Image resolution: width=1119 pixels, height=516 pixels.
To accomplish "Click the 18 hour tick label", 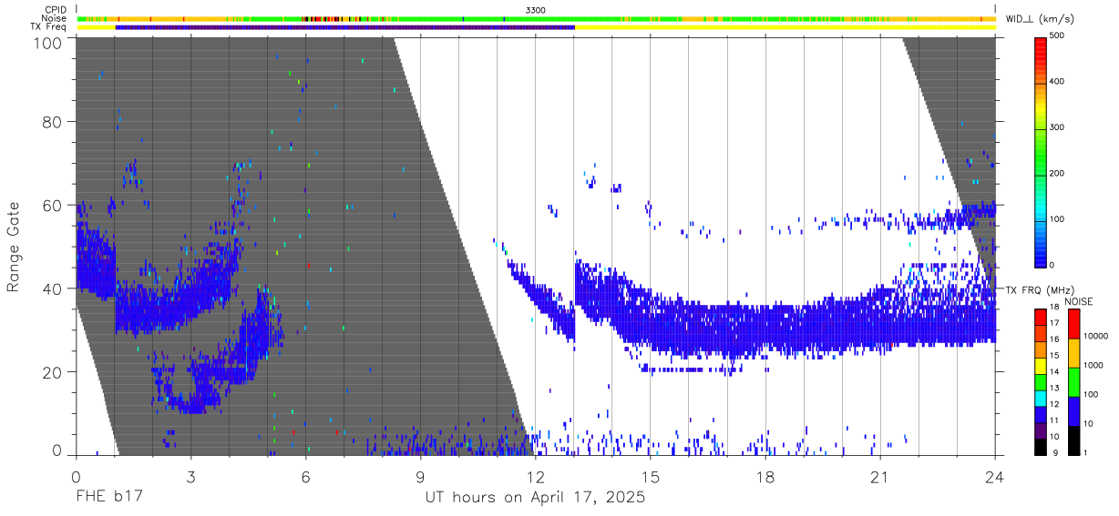I will coord(765,477).
